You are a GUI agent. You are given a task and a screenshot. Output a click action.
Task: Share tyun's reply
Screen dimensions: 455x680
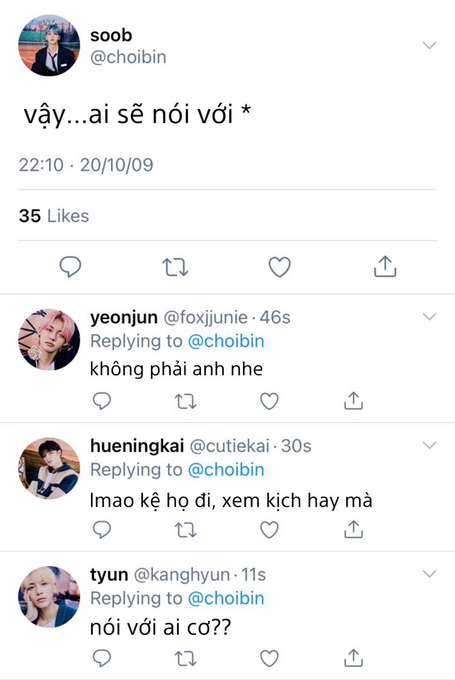(x=353, y=658)
